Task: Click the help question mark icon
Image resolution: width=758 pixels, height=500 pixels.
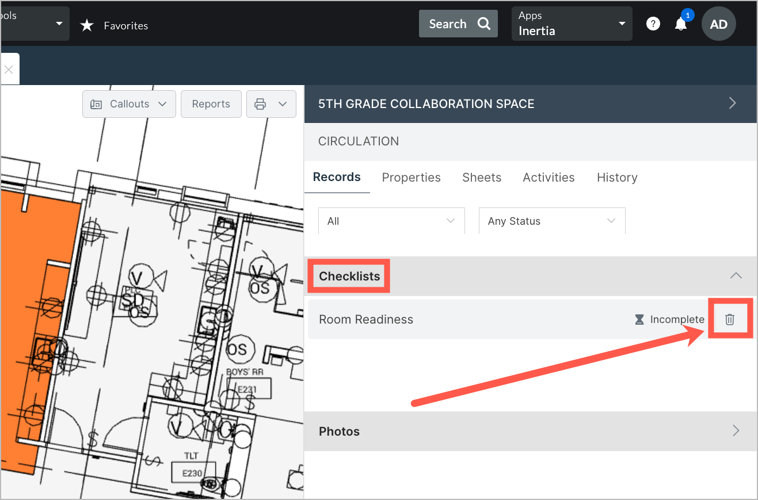Action: tap(653, 24)
